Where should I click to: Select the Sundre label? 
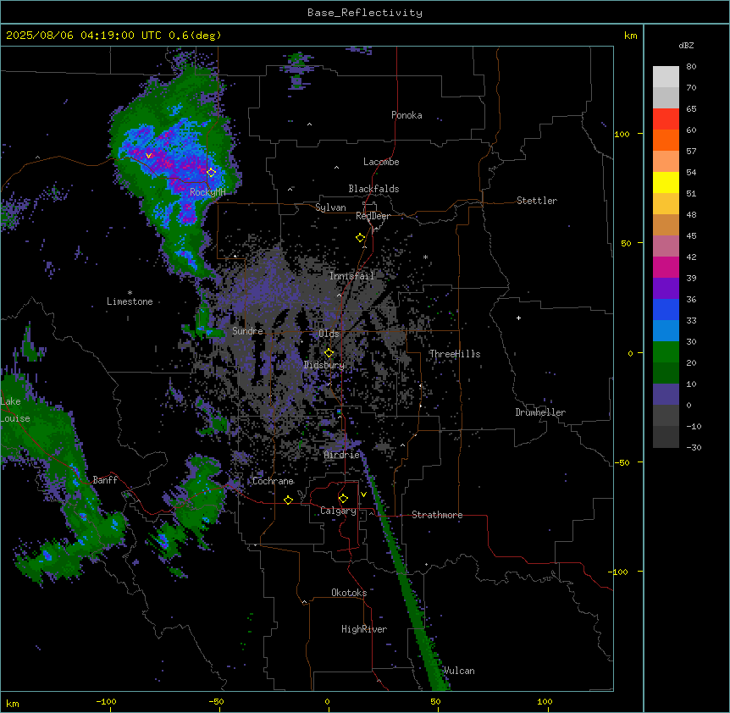[247, 331]
